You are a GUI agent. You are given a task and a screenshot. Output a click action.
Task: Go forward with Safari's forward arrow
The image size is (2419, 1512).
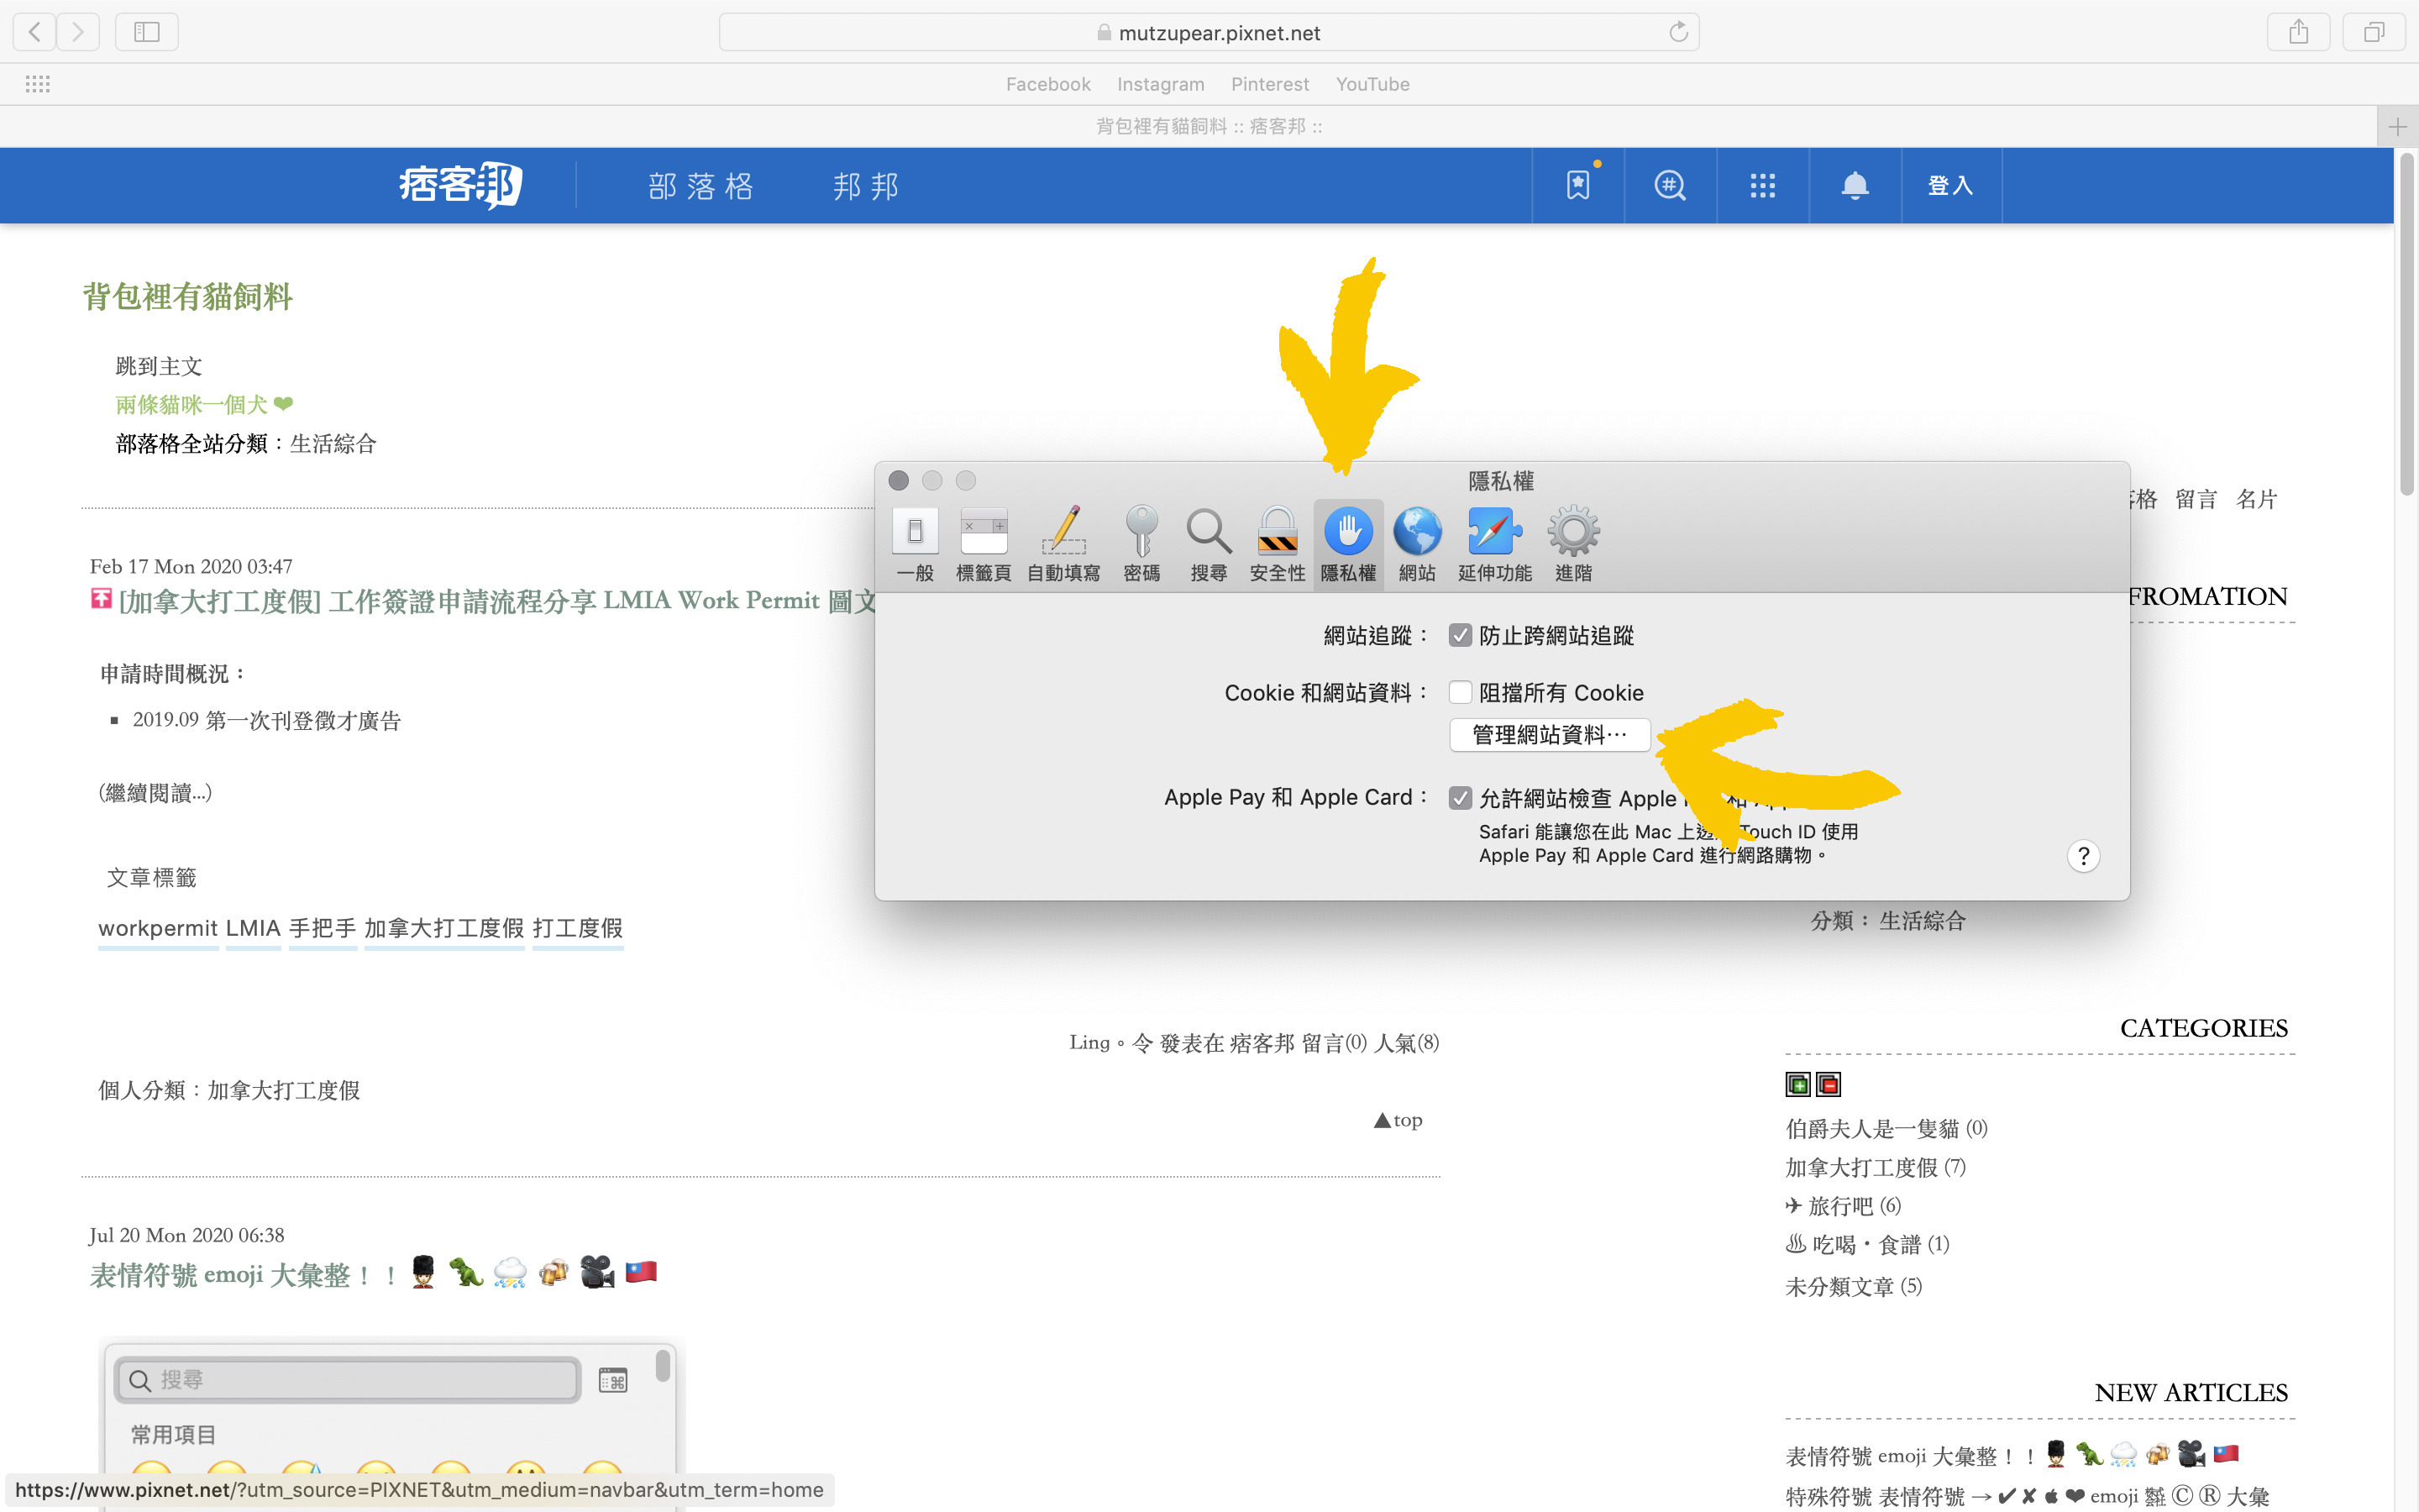(78, 32)
